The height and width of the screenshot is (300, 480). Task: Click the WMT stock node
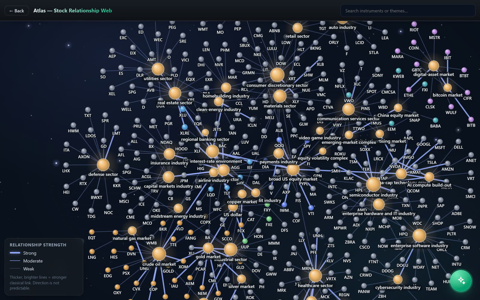tap(203, 24)
